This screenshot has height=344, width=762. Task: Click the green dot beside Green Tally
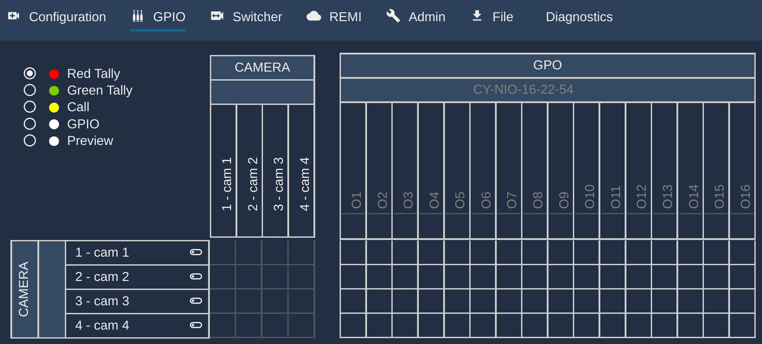click(x=54, y=91)
